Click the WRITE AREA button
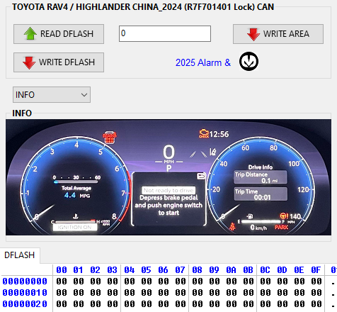The height and width of the screenshot is (312, 337). [278, 34]
